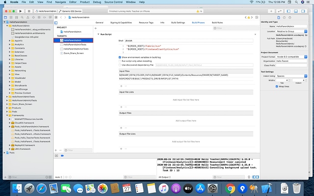The width and height of the screenshot is (314, 196).
Task: Show the History inspector
Action: (x=284, y=18)
